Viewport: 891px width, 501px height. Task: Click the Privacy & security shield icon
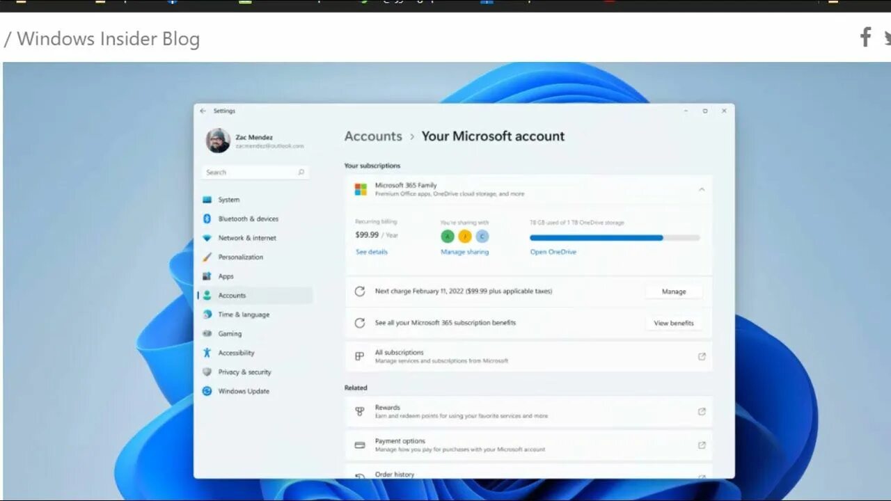point(207,372)
